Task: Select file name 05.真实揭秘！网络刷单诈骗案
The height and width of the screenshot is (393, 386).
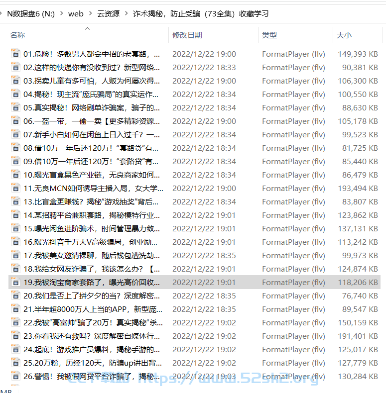Action: pyautogui.click(x=91, y=107)
